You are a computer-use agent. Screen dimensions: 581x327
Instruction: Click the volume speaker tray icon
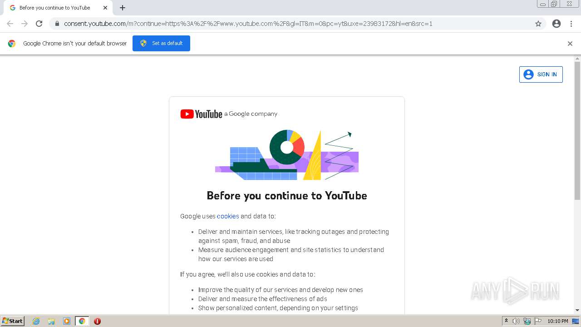coord(516,321)
